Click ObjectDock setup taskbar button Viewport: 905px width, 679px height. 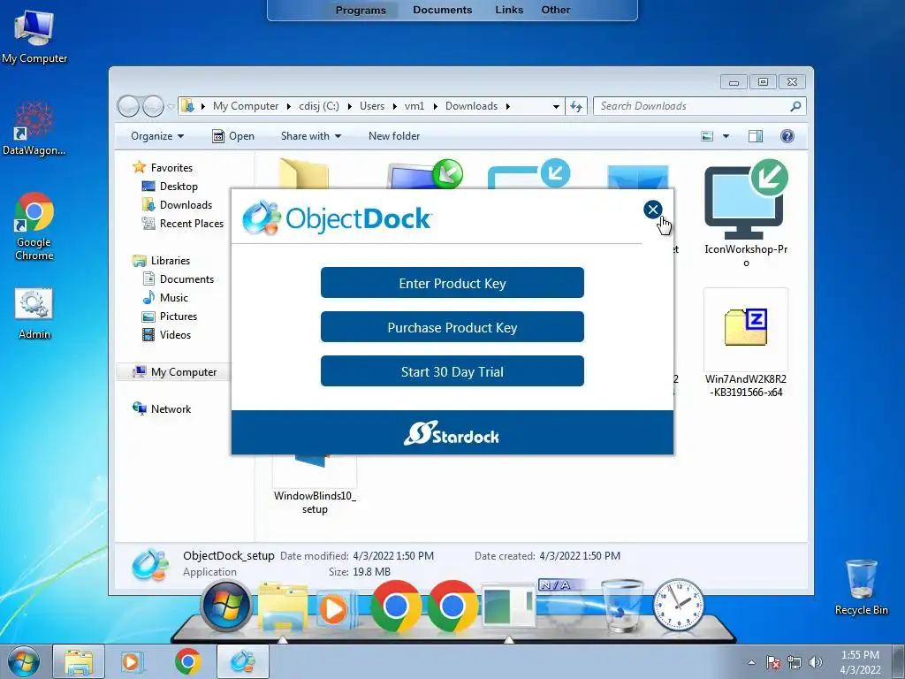click(242, 662)
